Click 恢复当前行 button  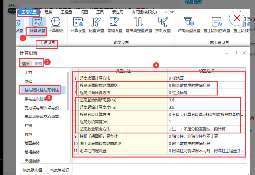tap(60, 170)
